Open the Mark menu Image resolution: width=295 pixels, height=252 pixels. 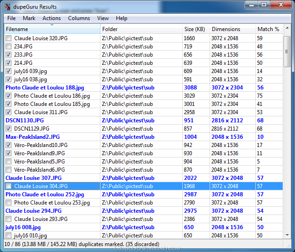pyautogui.click(x=29, y=18)
